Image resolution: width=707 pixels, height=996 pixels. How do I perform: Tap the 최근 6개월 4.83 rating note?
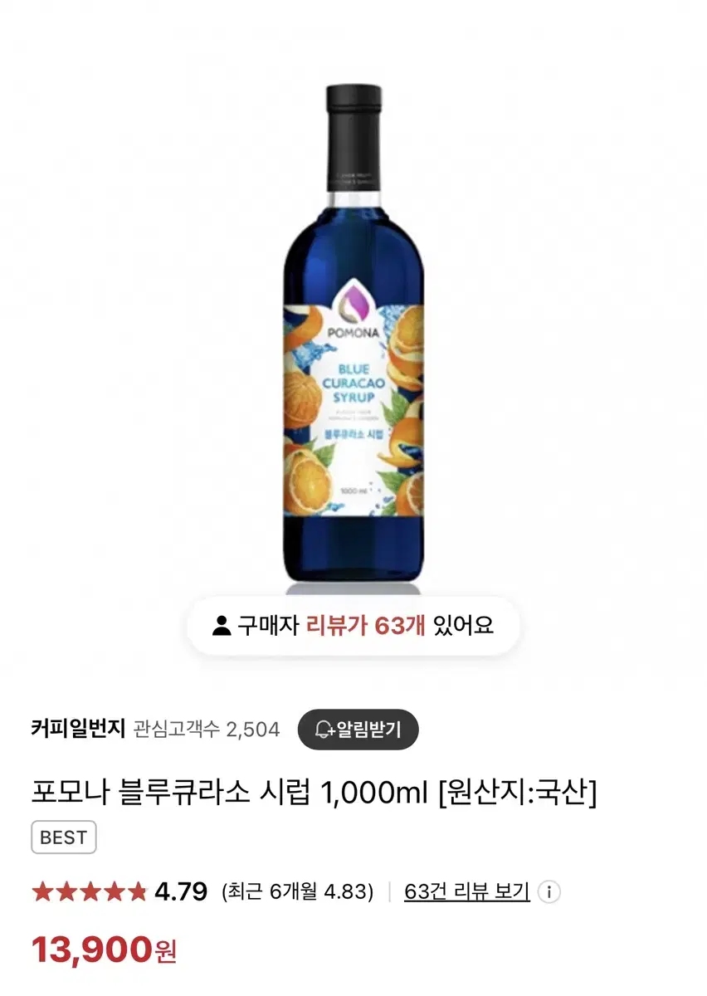pos(297,892)
